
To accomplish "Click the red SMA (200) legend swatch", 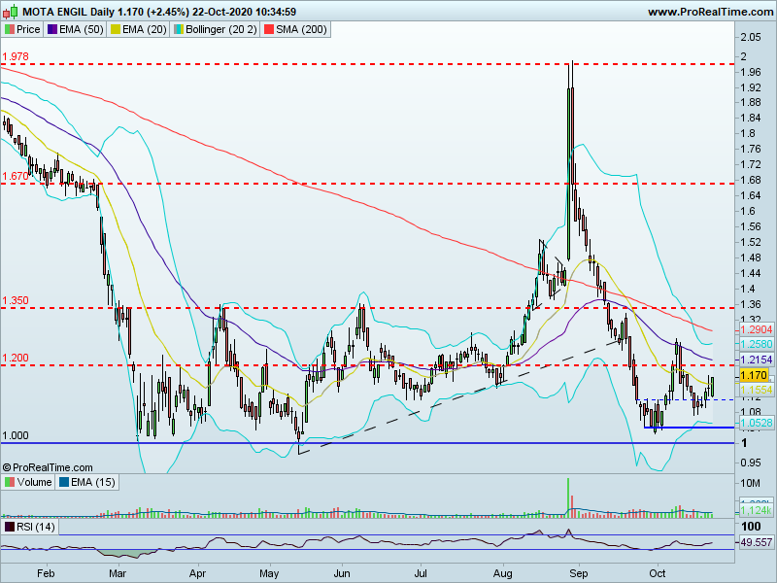I will [x=269, y=30].
